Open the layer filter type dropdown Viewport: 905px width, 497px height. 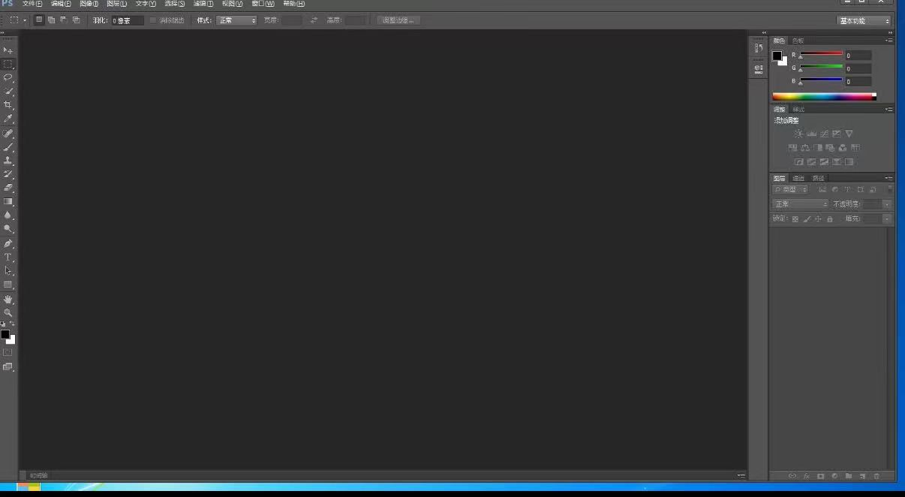(791, 190)
